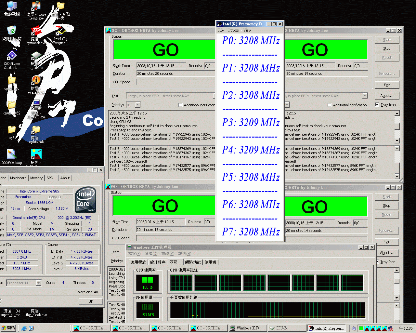Switch to the Windows 工作... taskbar button
Image resolution: width=416 pixels, height=333 pixels.
coord(248,328)
